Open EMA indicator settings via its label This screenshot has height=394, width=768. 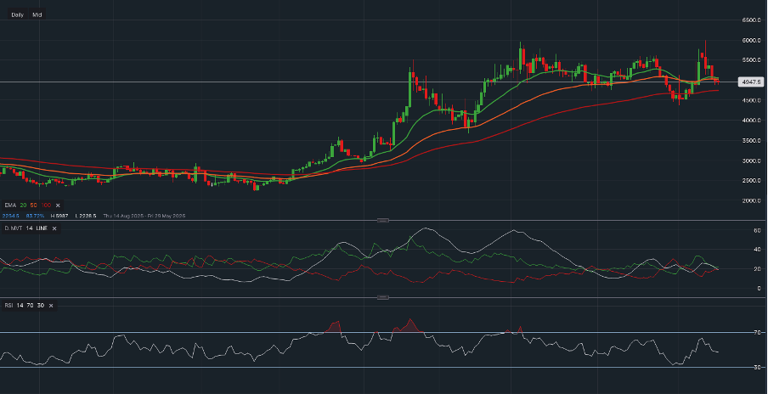(10, 205)
